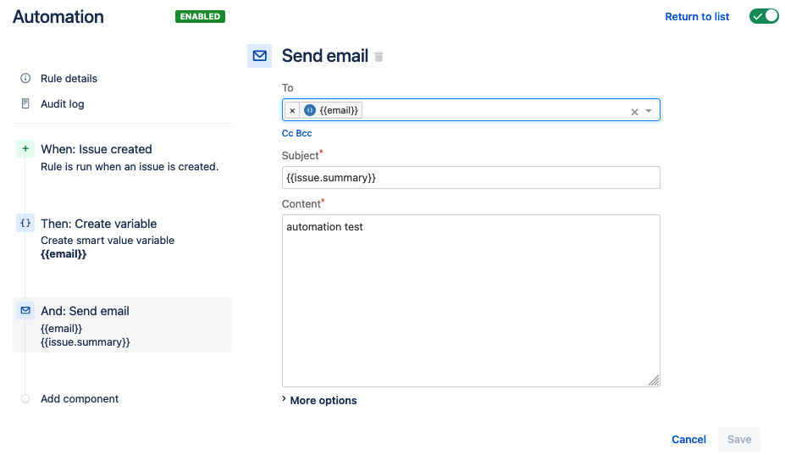This screenshot has height=455, width=785.
Task: Click the Add component circle marker
Action: (25, 399)
